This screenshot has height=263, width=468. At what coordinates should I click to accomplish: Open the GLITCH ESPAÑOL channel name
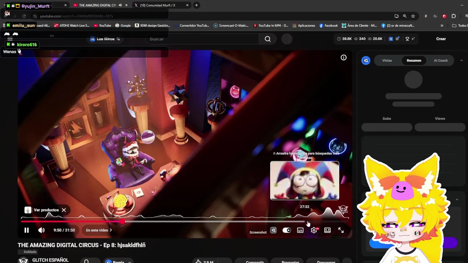[50, 260]
